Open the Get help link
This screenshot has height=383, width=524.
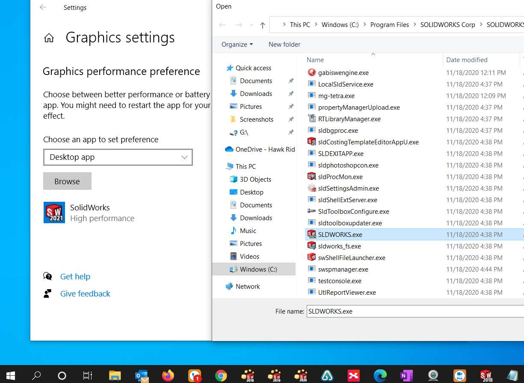tap(75, 277)
